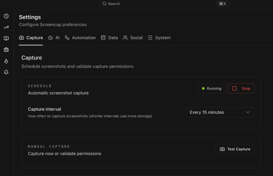Open the Data settings tab

(109, 38)
